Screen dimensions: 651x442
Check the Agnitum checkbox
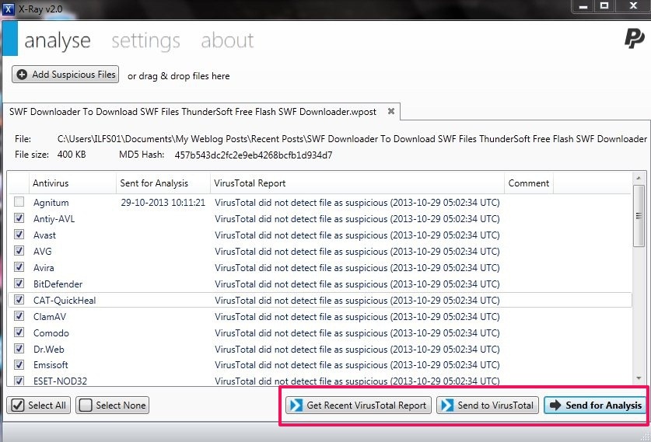(19, 202)
